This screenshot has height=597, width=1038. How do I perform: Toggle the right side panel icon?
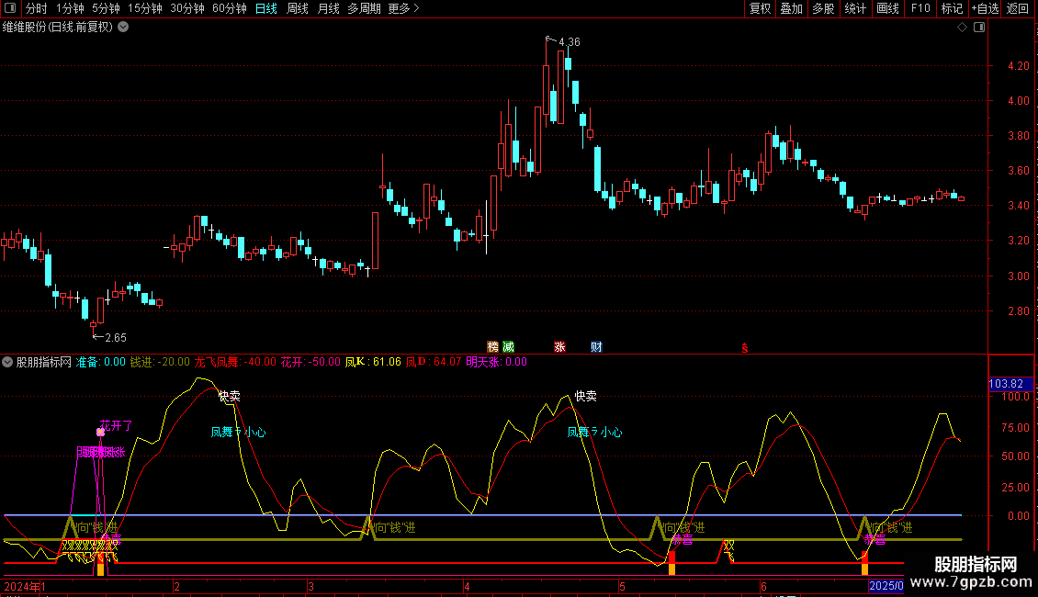pos(979,28)
